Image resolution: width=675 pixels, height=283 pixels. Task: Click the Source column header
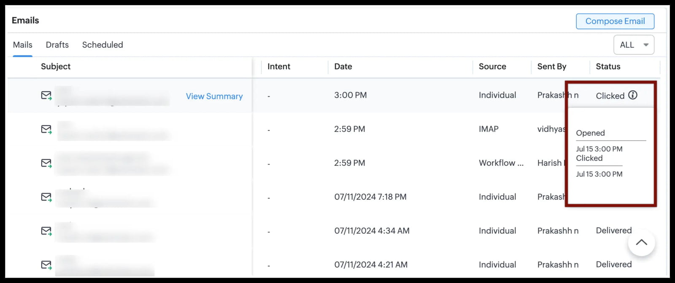(492, 67)
